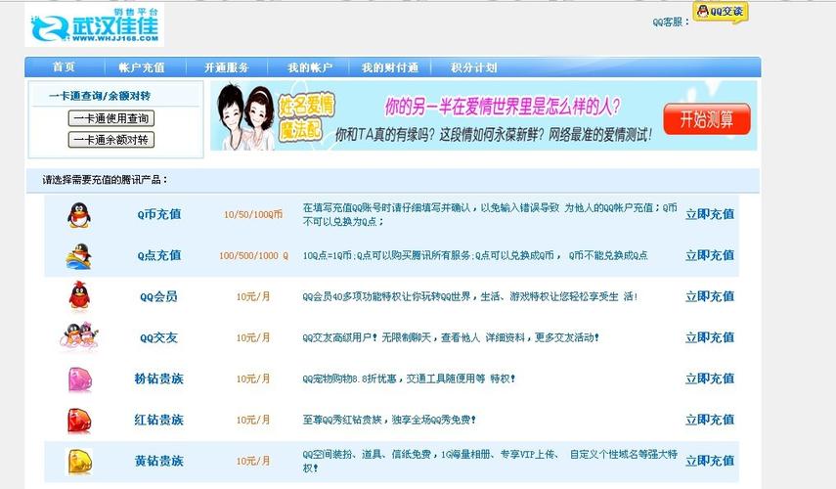Click 立即充值 for 黄钻贵族
This screenshot has width=836, height=489.
click(710, 461)
